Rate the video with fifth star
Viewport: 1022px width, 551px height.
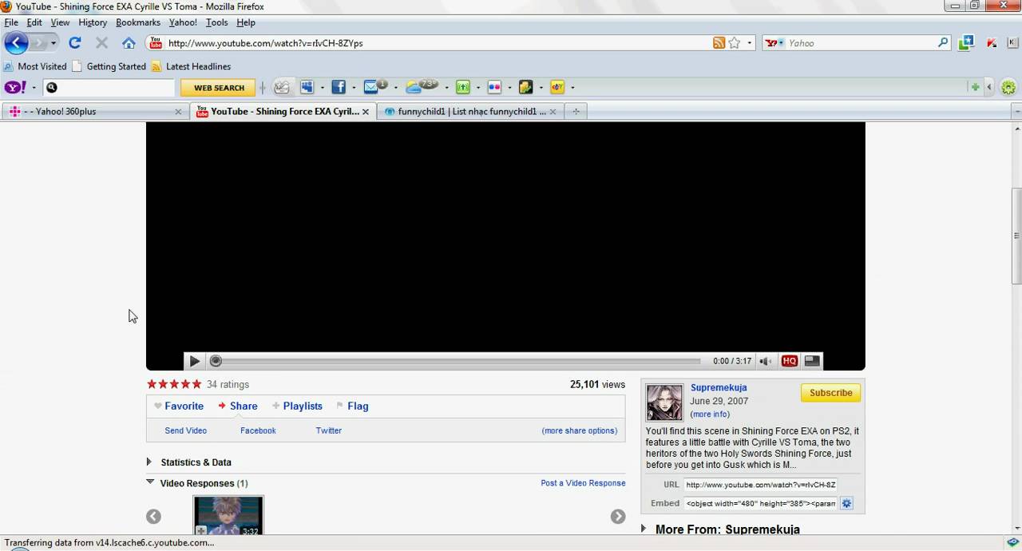pos(196,384)
